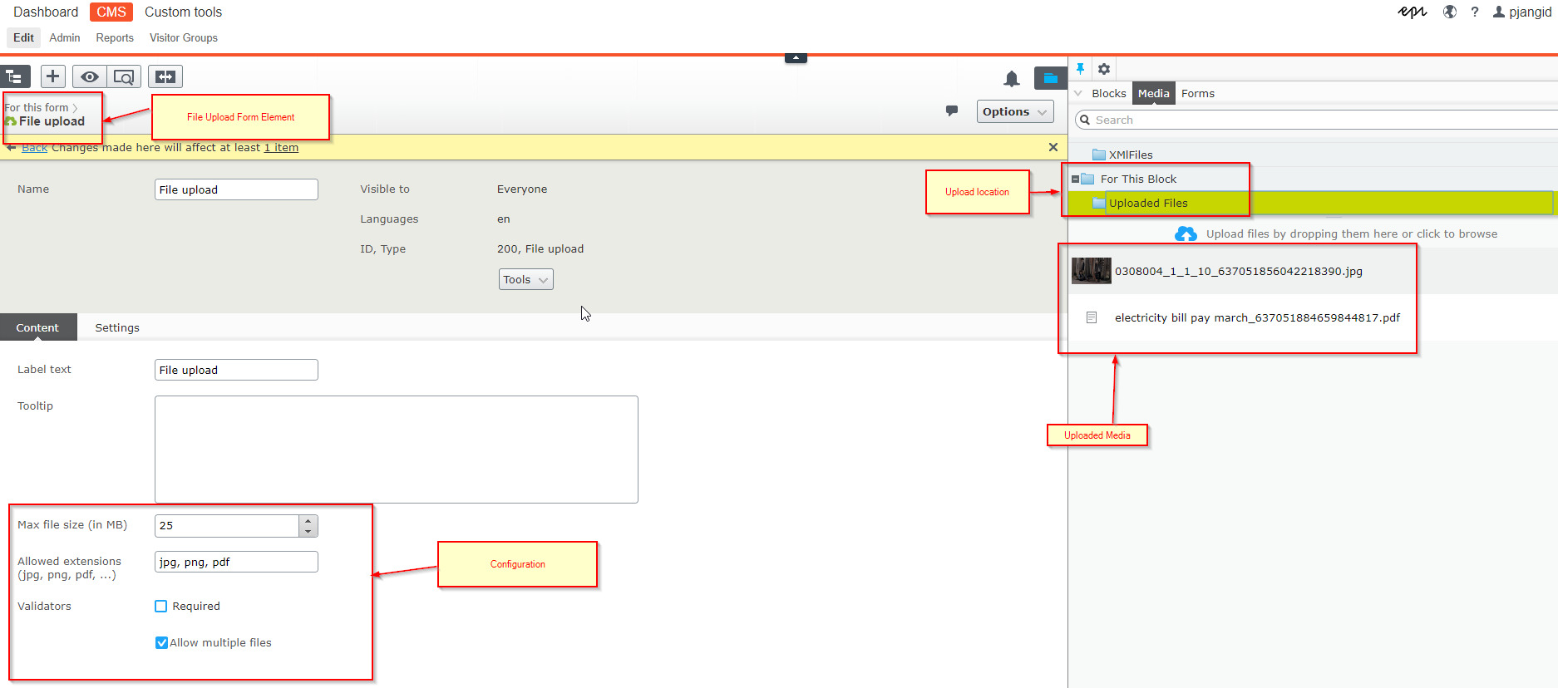
Task: Uncheck Allow multiple files
Action: 161,643
